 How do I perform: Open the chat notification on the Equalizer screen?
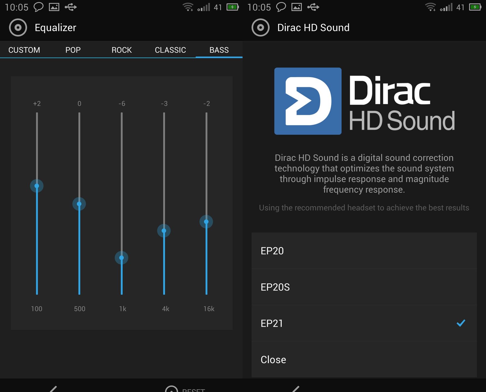[38, 7]
